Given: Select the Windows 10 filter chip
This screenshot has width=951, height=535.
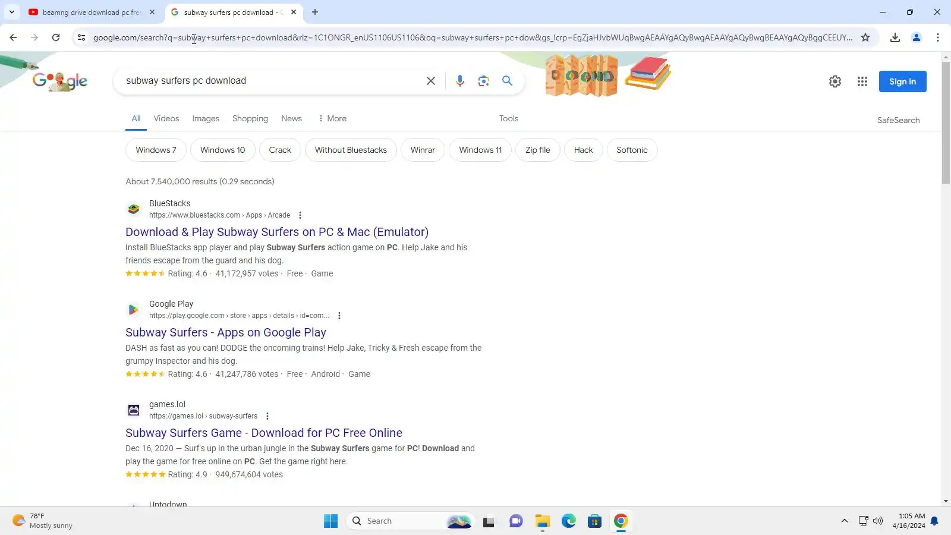Looking at the screenshot, I should tap(222, 150).
